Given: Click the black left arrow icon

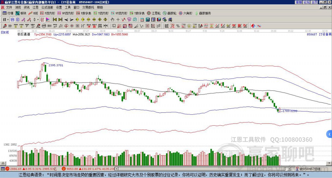Looking at the screenshot, I should coord(66,20).
